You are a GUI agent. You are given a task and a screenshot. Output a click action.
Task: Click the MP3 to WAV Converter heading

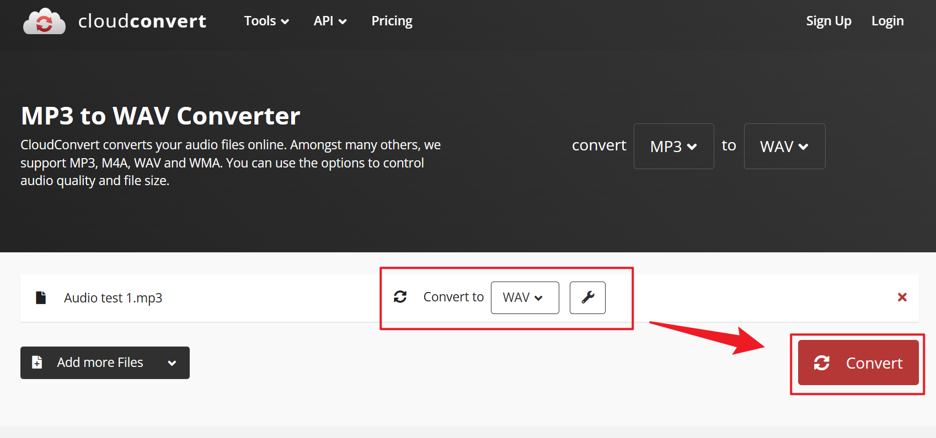pyautogui.click(x=161, y=116)
